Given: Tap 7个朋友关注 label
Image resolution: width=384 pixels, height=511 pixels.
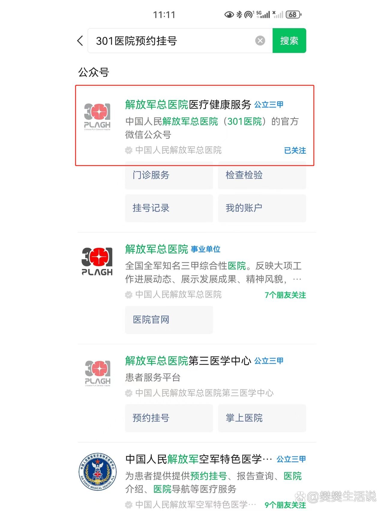Looking at the screenshot, I should pyautogui.click(x=285, y=295).
